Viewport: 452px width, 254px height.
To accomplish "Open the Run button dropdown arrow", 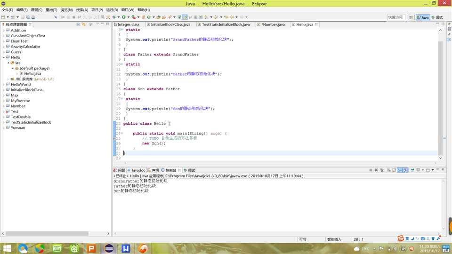I will tap(128, 17).
